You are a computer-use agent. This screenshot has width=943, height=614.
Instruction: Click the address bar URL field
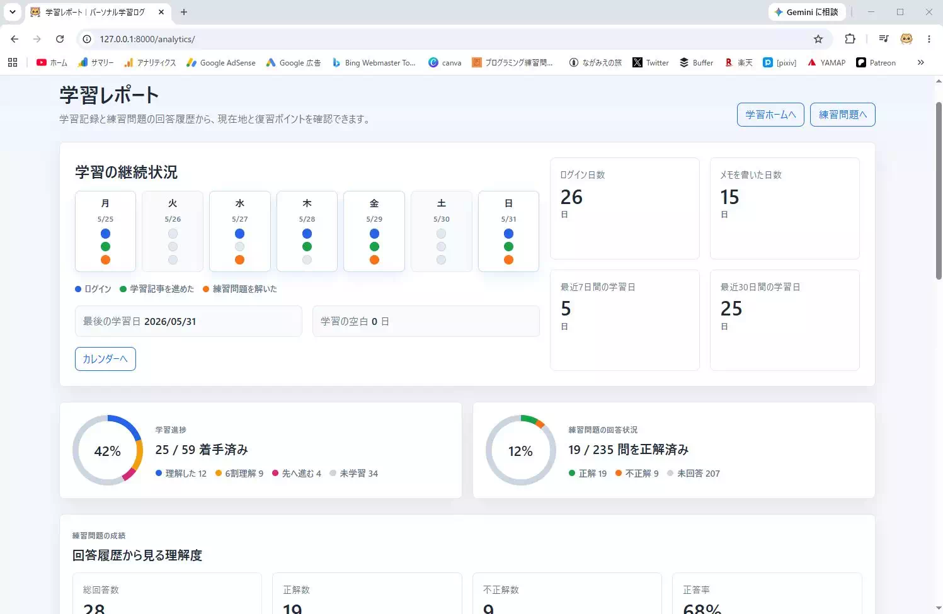coord(454,39)
